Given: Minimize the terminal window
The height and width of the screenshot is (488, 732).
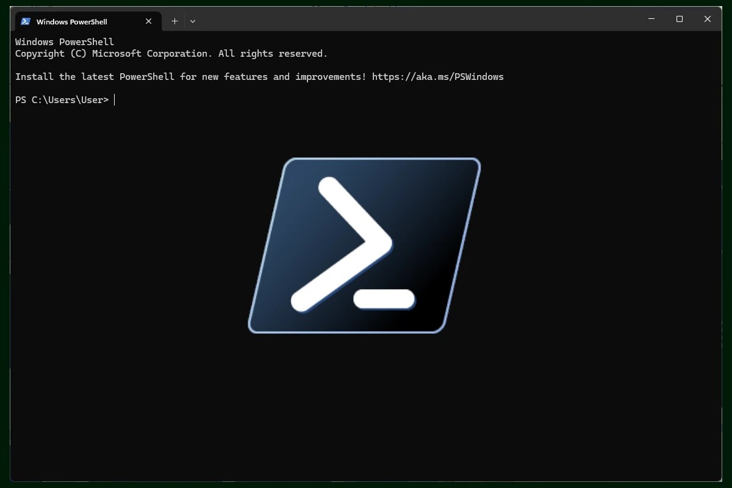Looking at the screenshot, I should point(651,19).
